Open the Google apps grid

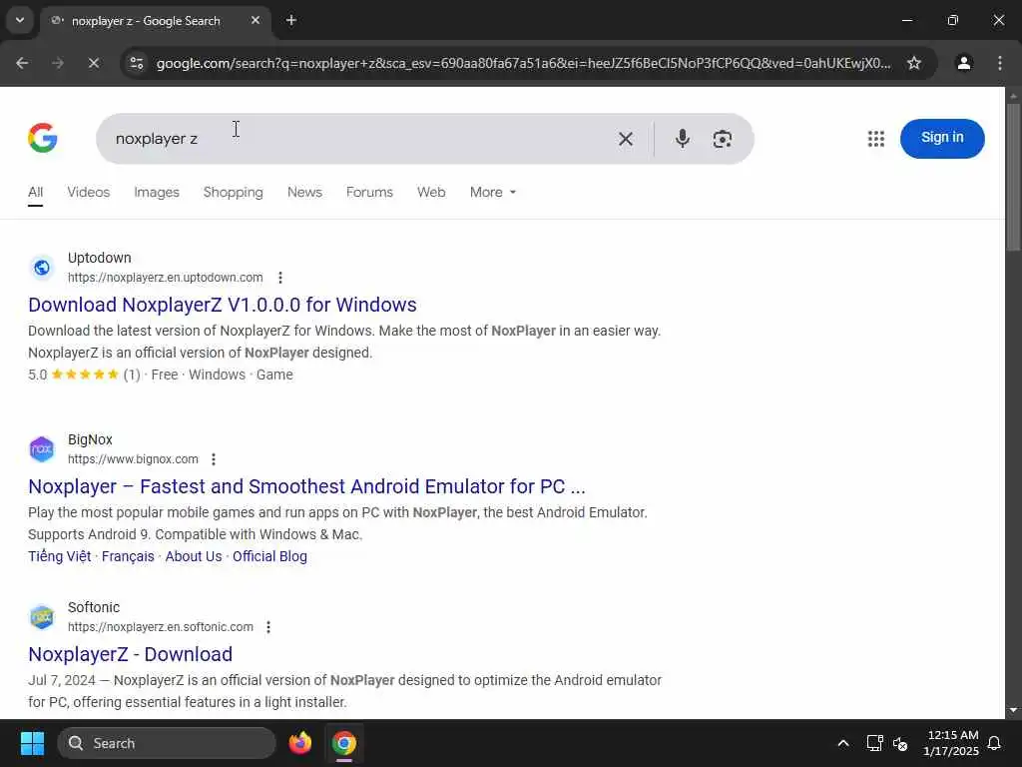tap(876, 138)
